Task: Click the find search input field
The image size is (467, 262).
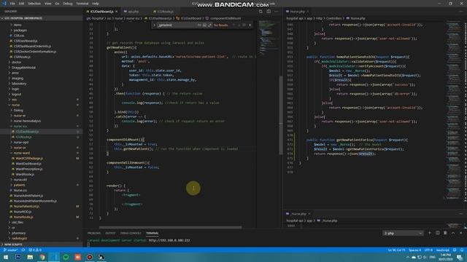Action: (177, 25)
